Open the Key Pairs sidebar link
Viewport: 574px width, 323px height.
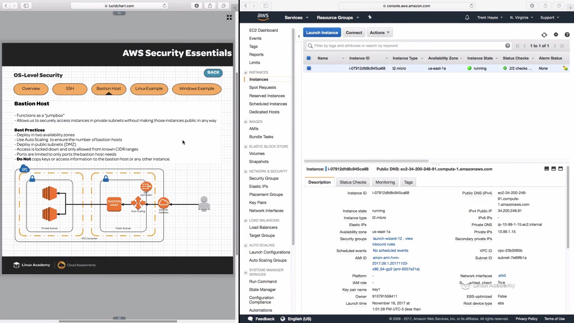[x=258, y=203]
